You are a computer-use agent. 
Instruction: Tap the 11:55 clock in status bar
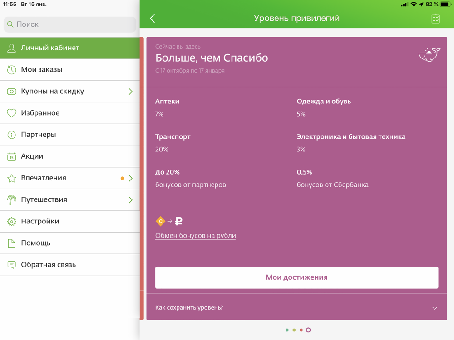click(x=9, y=5)
